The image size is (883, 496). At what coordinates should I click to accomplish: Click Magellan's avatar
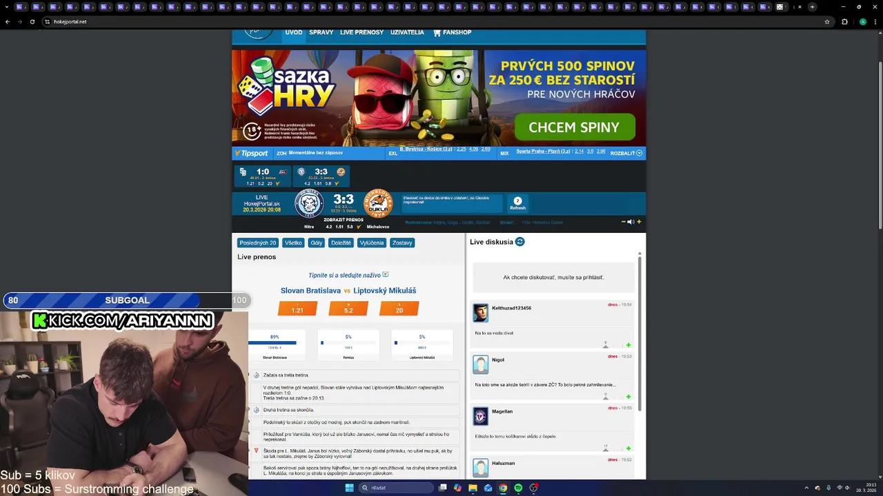click(x=480, y=416)
